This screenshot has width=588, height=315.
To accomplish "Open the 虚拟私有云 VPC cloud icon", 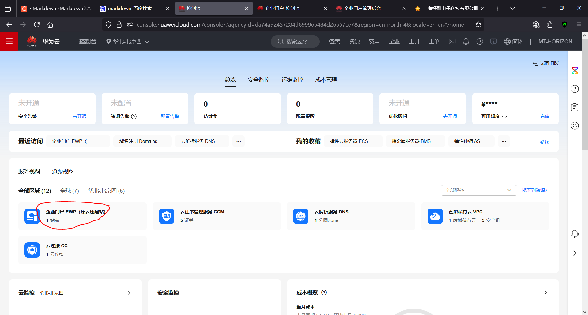I will click(x=435, y=216).
